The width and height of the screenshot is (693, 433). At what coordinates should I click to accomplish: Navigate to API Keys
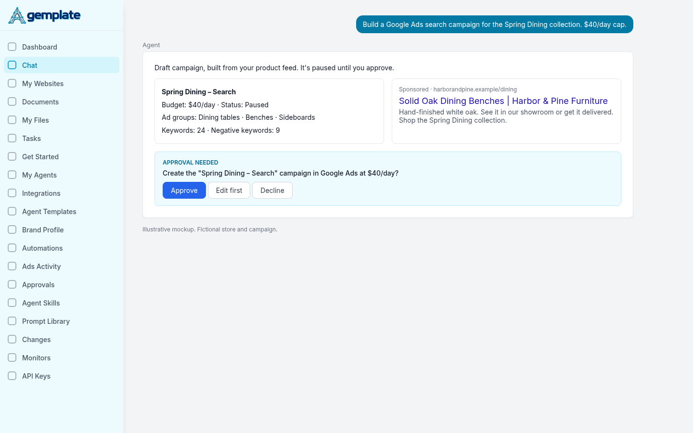pos(62,376)
